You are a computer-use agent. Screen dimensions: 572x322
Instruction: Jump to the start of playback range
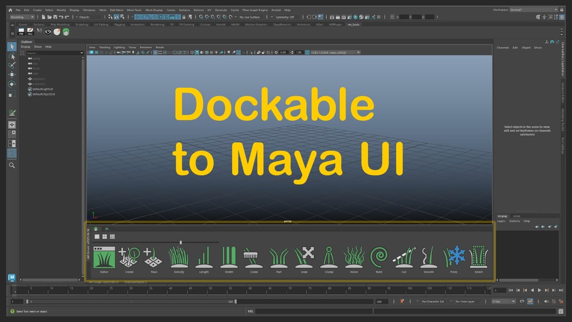(x=511, y=290)
